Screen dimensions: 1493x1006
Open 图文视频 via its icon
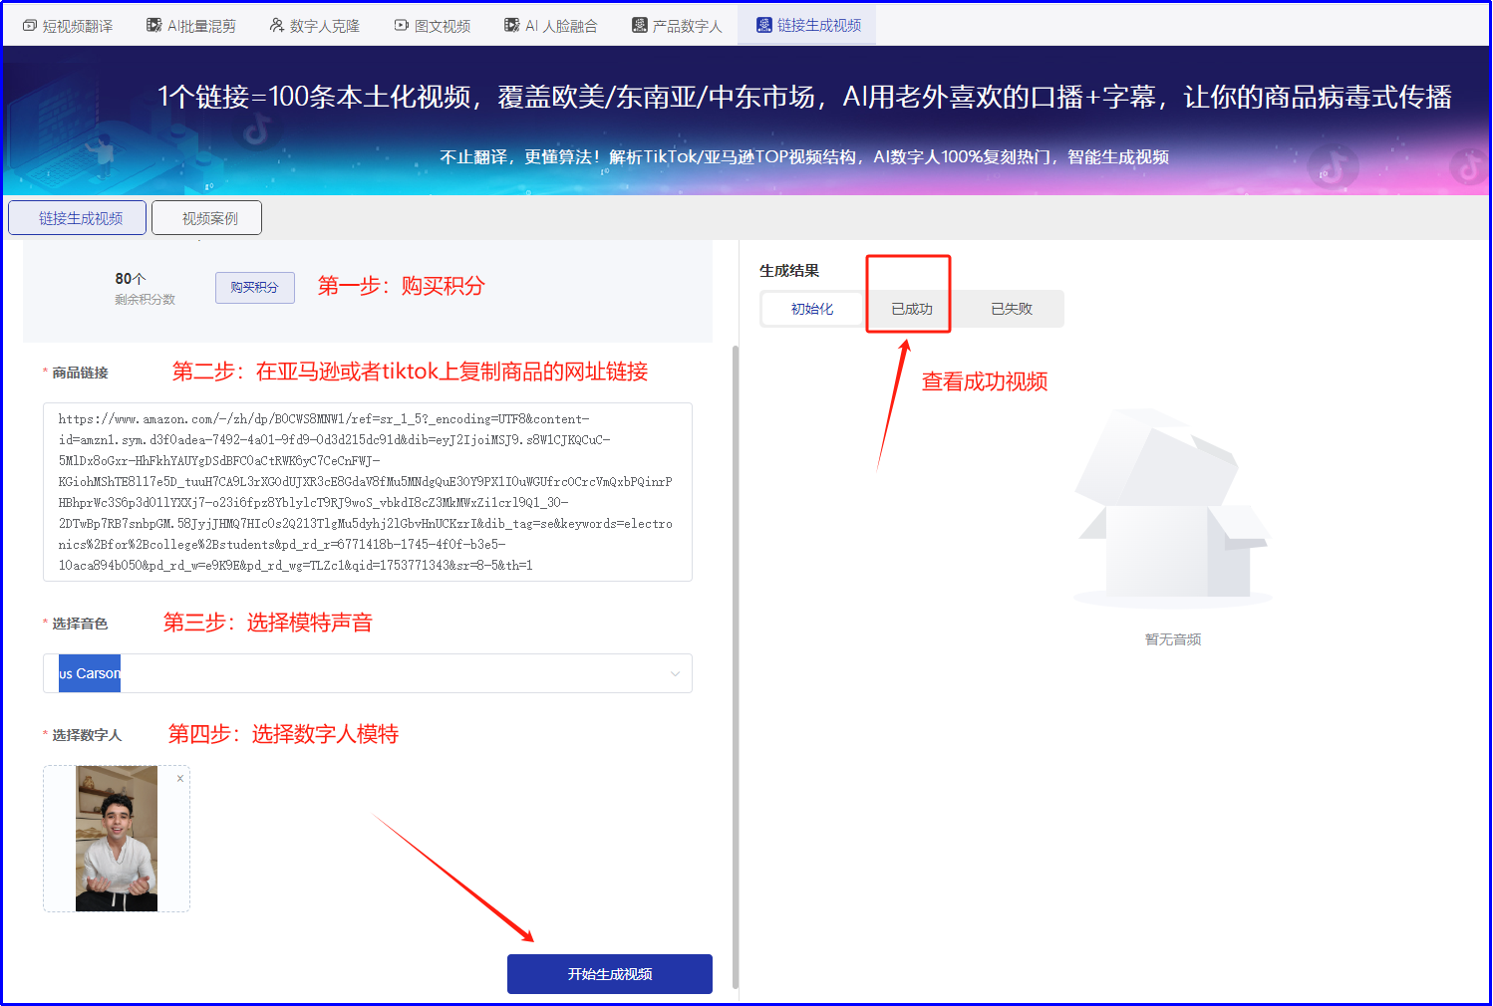pyautogui.click(x=402, y=23)
